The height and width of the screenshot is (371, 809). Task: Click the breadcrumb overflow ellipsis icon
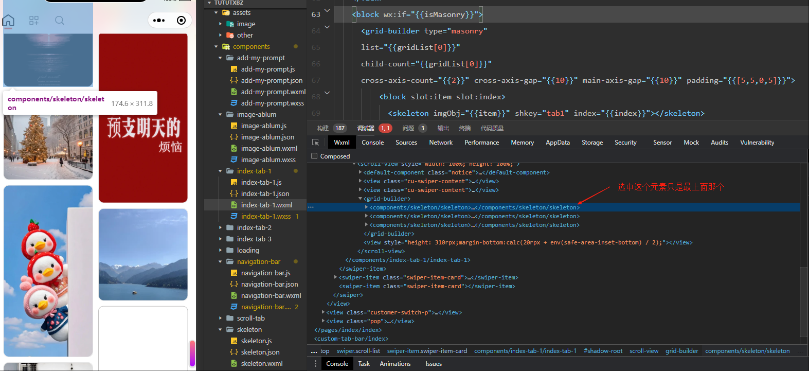[x=314, y=351]
